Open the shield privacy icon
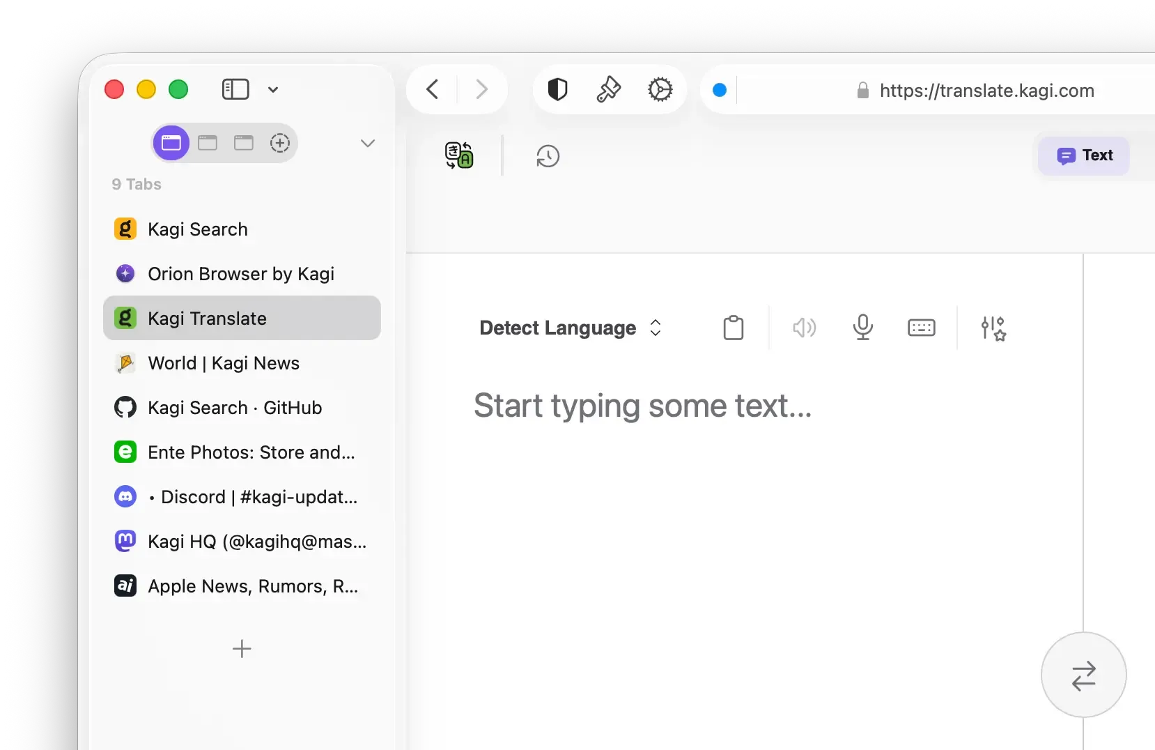This screenshot has width=1155, height=750. pos(557,89)
